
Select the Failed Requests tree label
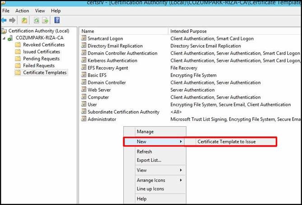click(39, 66)
